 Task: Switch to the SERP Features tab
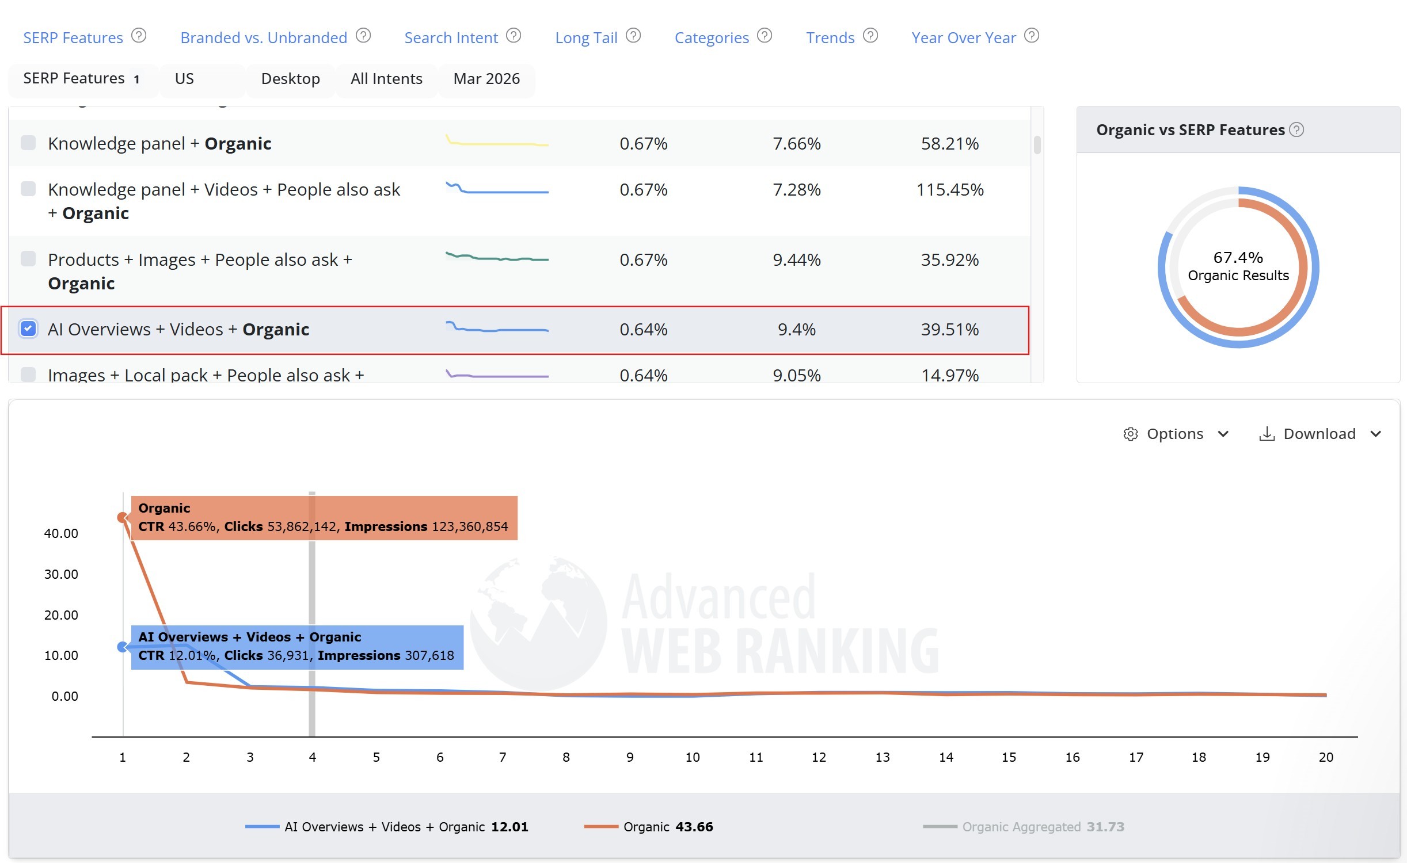coord(73,38)
